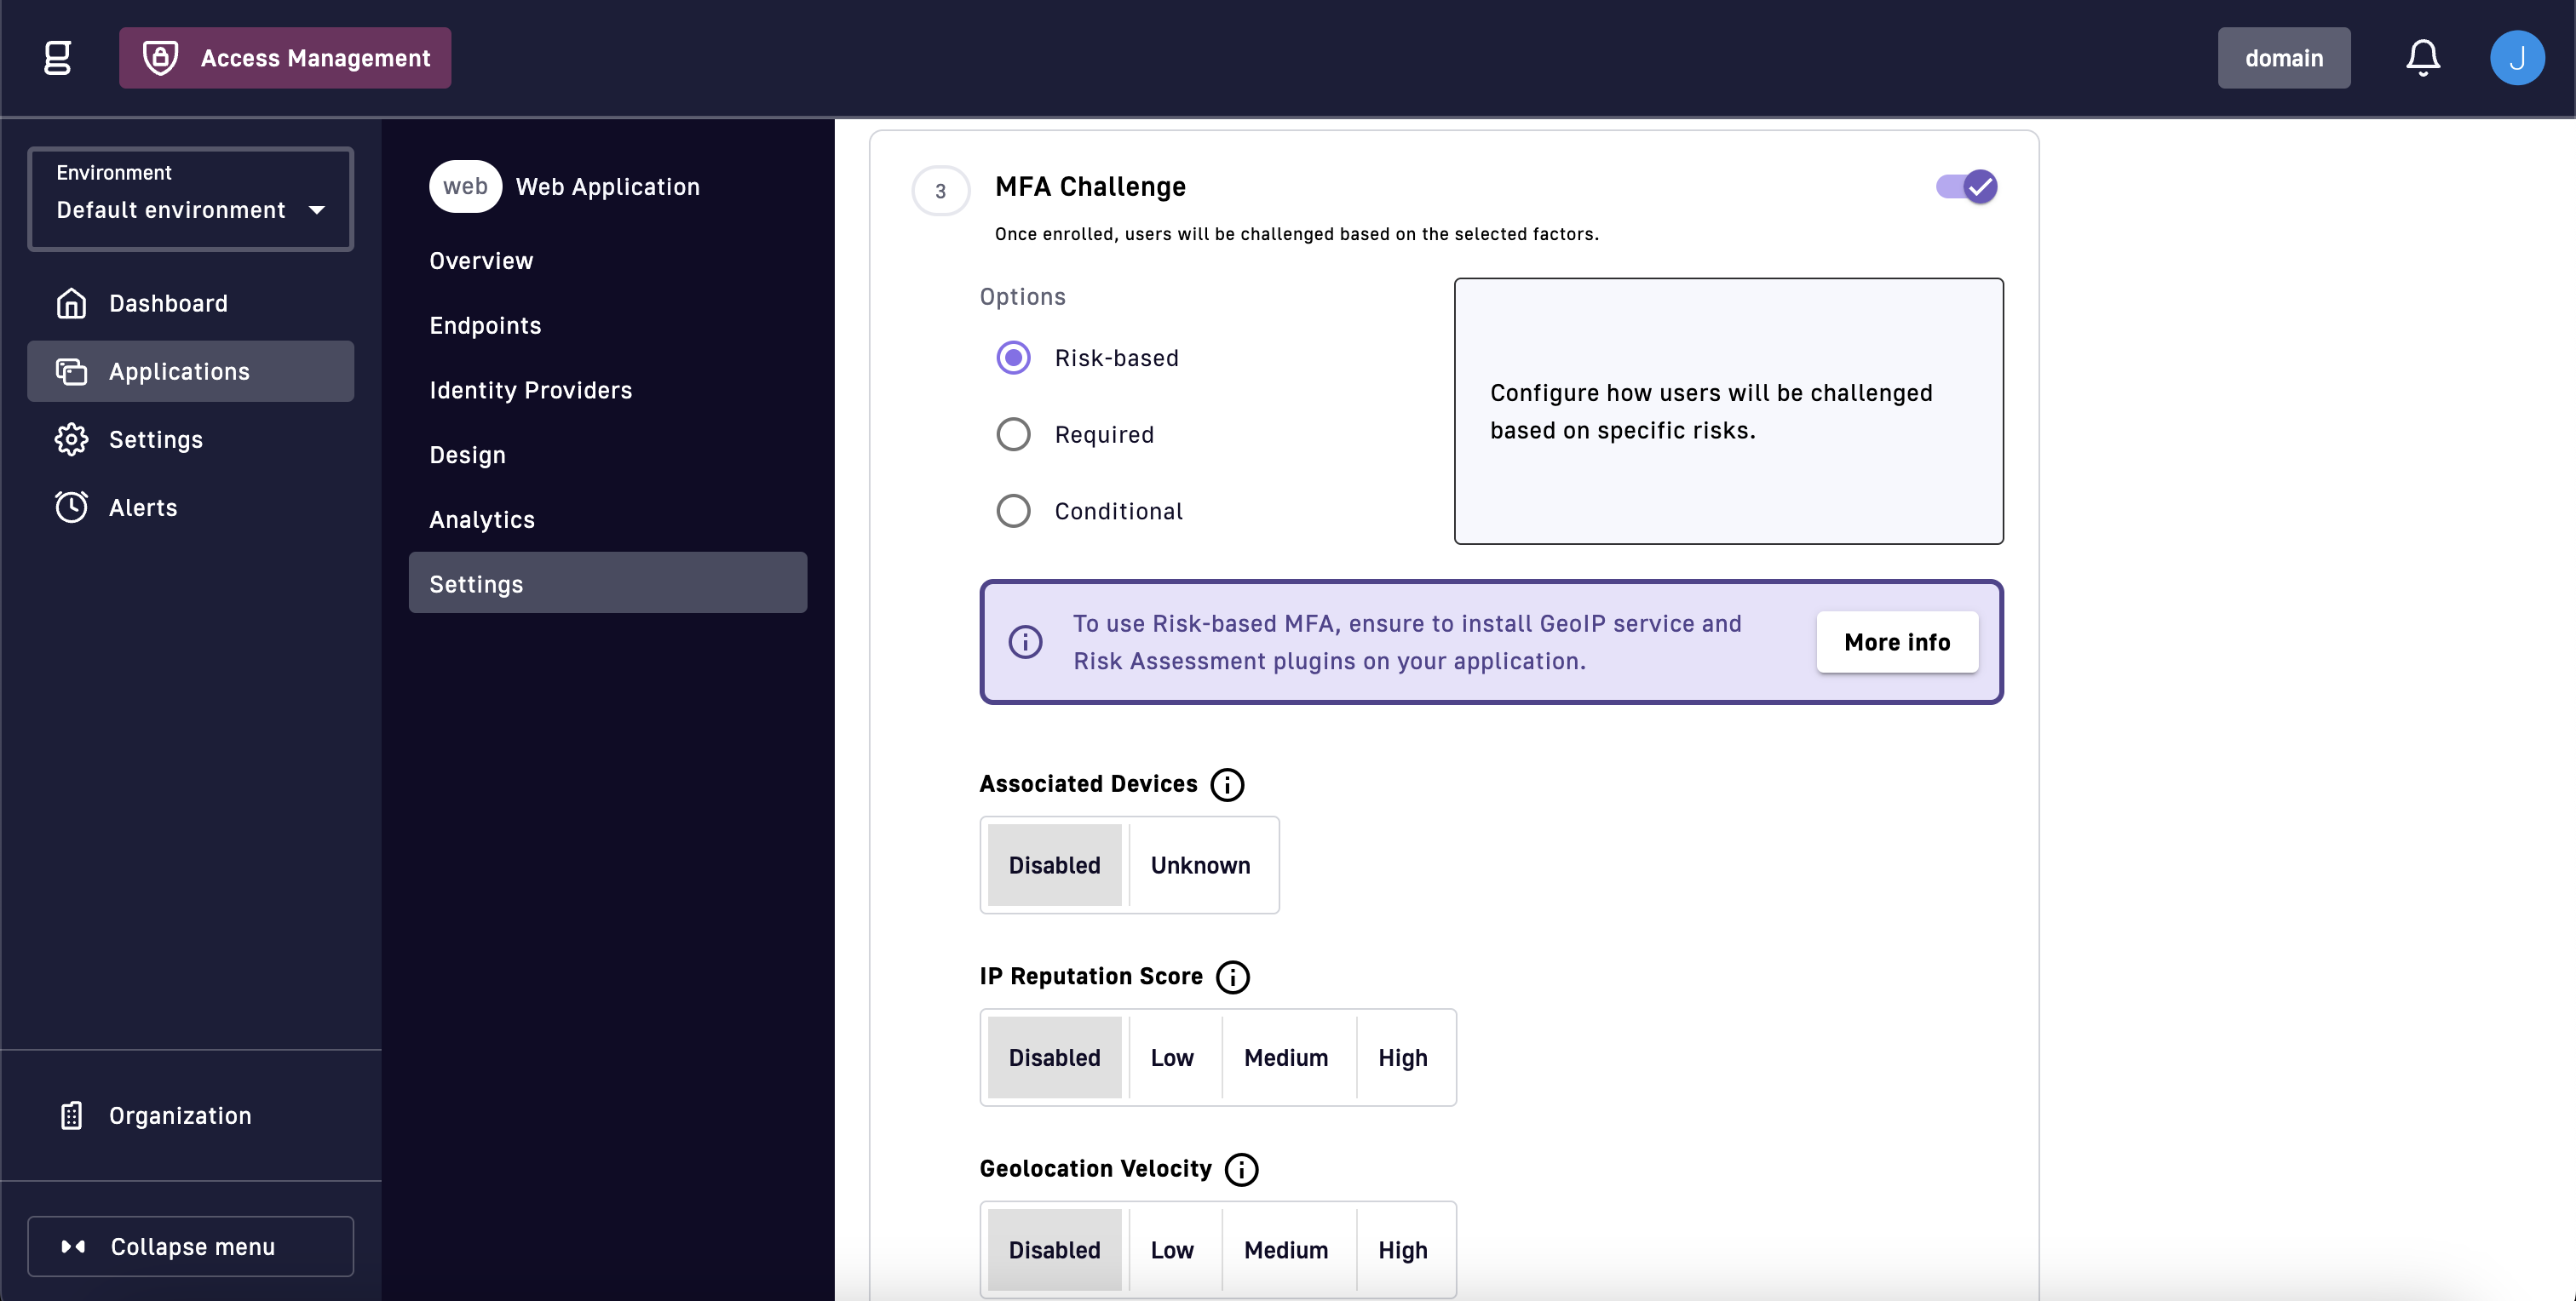The height and width of the screenshot is (1301, 2576).
Task: Click the Alerts clock icon in the sidebar
Action: 71,507
